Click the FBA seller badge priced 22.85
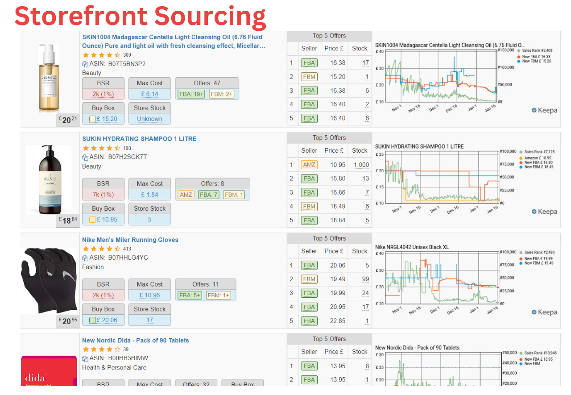The height and width of the screenshot is (395, 571). (x=309, y=321)
